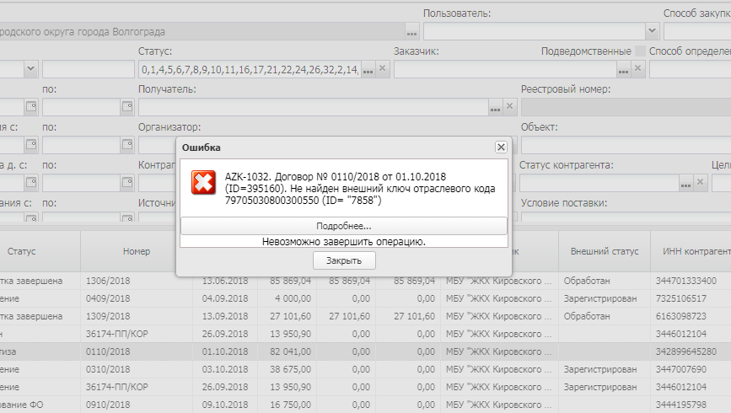Screen dimensions: 731x413
Task: Clear the Статус filter with its X icon
Action: pyautogui.click(x=382, y=69)
